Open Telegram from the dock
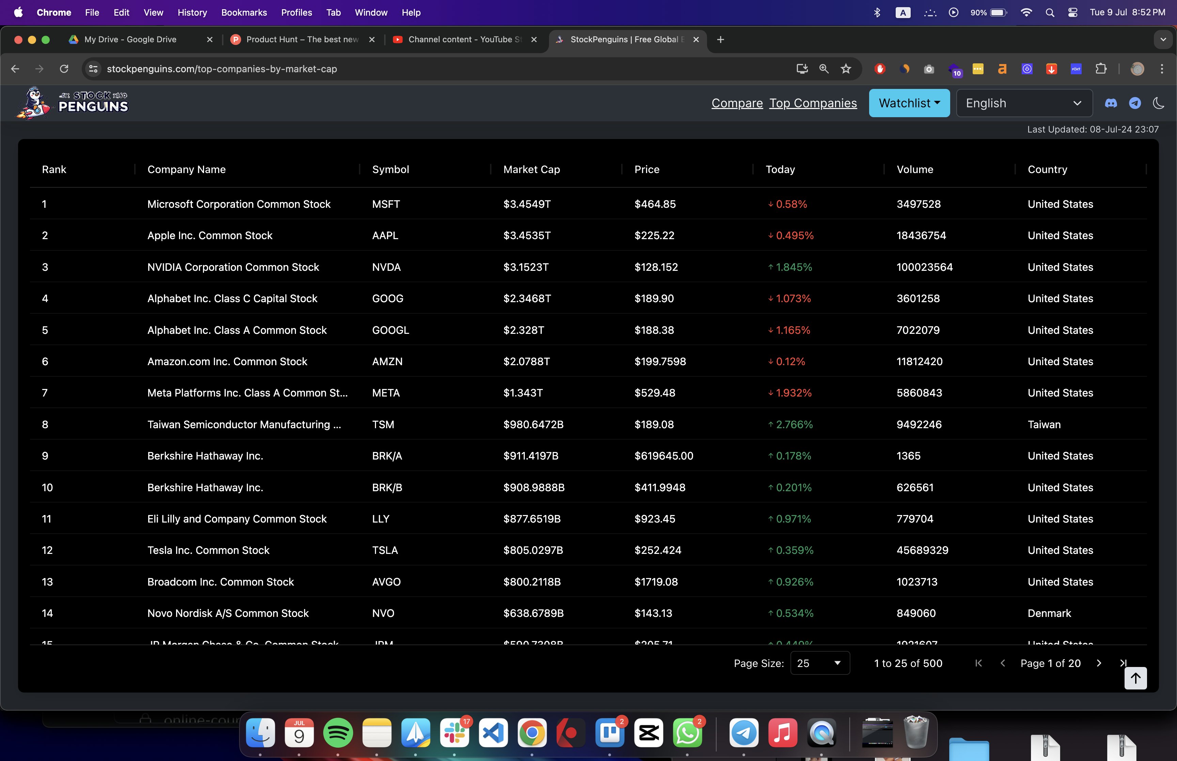 click(x=744, y=733)
